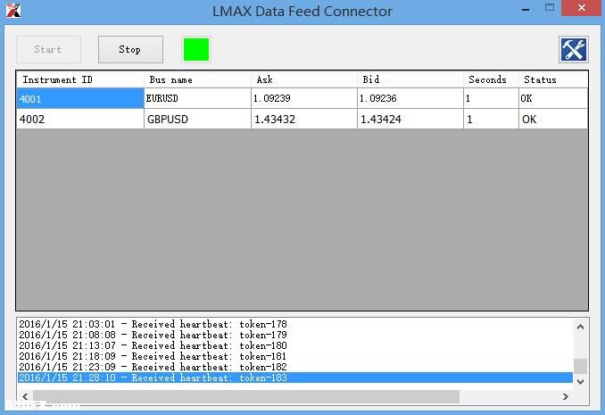The height and width of the screenshot is (415, 605).
Task: Select log entry heartbeat token-181
Action: click(x=295, y=356)
